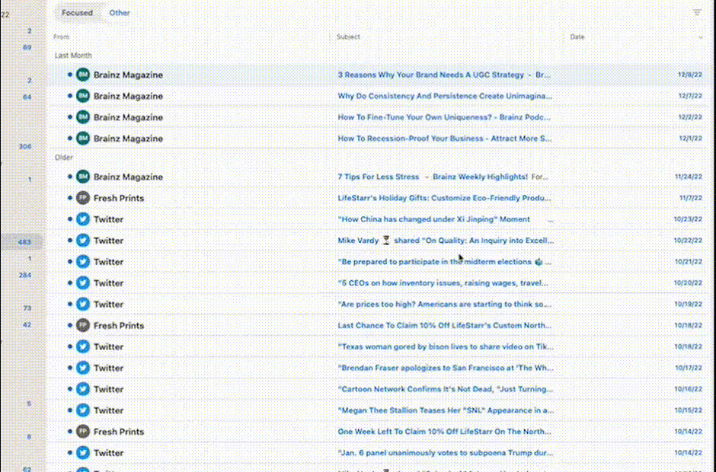Click Brainz Magazine avatar on 12/2/22 email
This screenshot has width=716, height=472.
pos(83,117)
